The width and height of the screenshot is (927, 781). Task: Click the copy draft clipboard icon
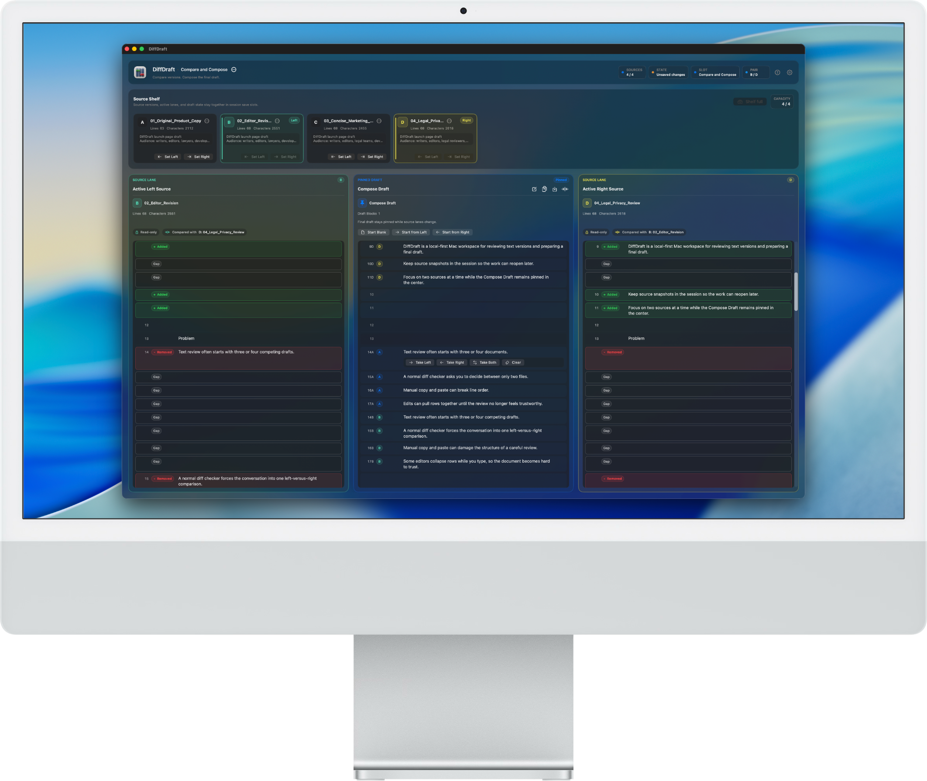[x=545, y=189]
